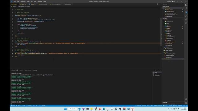Screen dimensions: 198x111
Task: Collapse the src folder
Action: (167, 25)
